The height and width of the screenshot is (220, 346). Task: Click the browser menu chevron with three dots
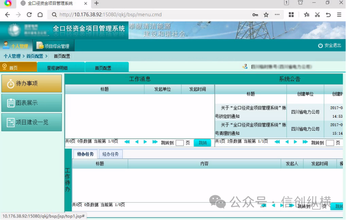pyautogui.click(x=276, y=14)
